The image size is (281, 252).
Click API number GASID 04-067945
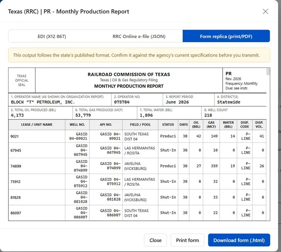coord(110,150)
